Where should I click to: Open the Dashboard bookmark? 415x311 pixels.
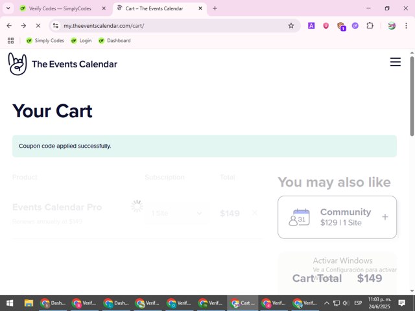pos(114,40)
